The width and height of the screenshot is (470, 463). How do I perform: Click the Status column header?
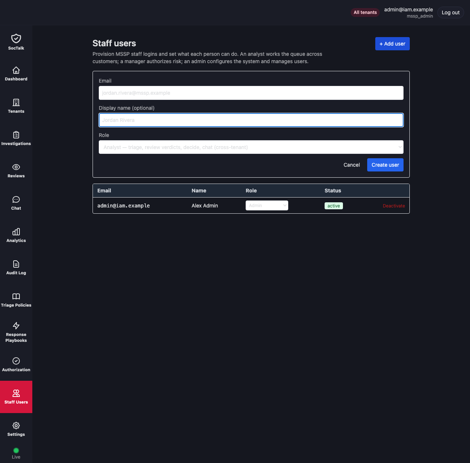click(x=333, y=191)
